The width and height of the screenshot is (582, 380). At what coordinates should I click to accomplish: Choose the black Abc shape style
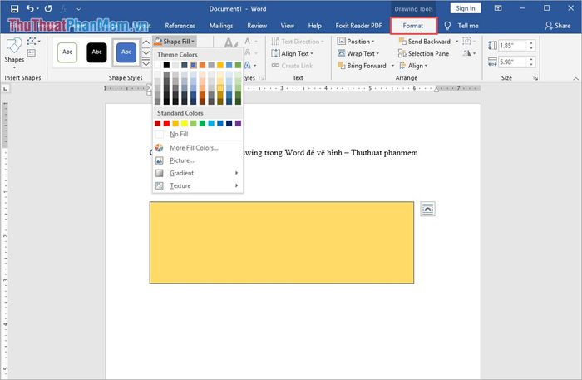[97, 52]
